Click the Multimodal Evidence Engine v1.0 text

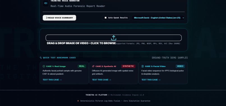click(x=127, y=95)
